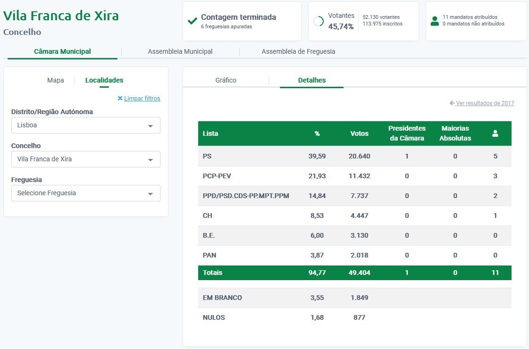Click the PCP-PEV row label

click(x=217, y=176)
